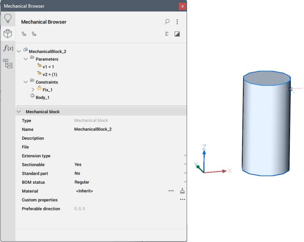Screen dimensions: 304x242
Task: Open the Sectionable dropdown
Action: coord(185,165)
